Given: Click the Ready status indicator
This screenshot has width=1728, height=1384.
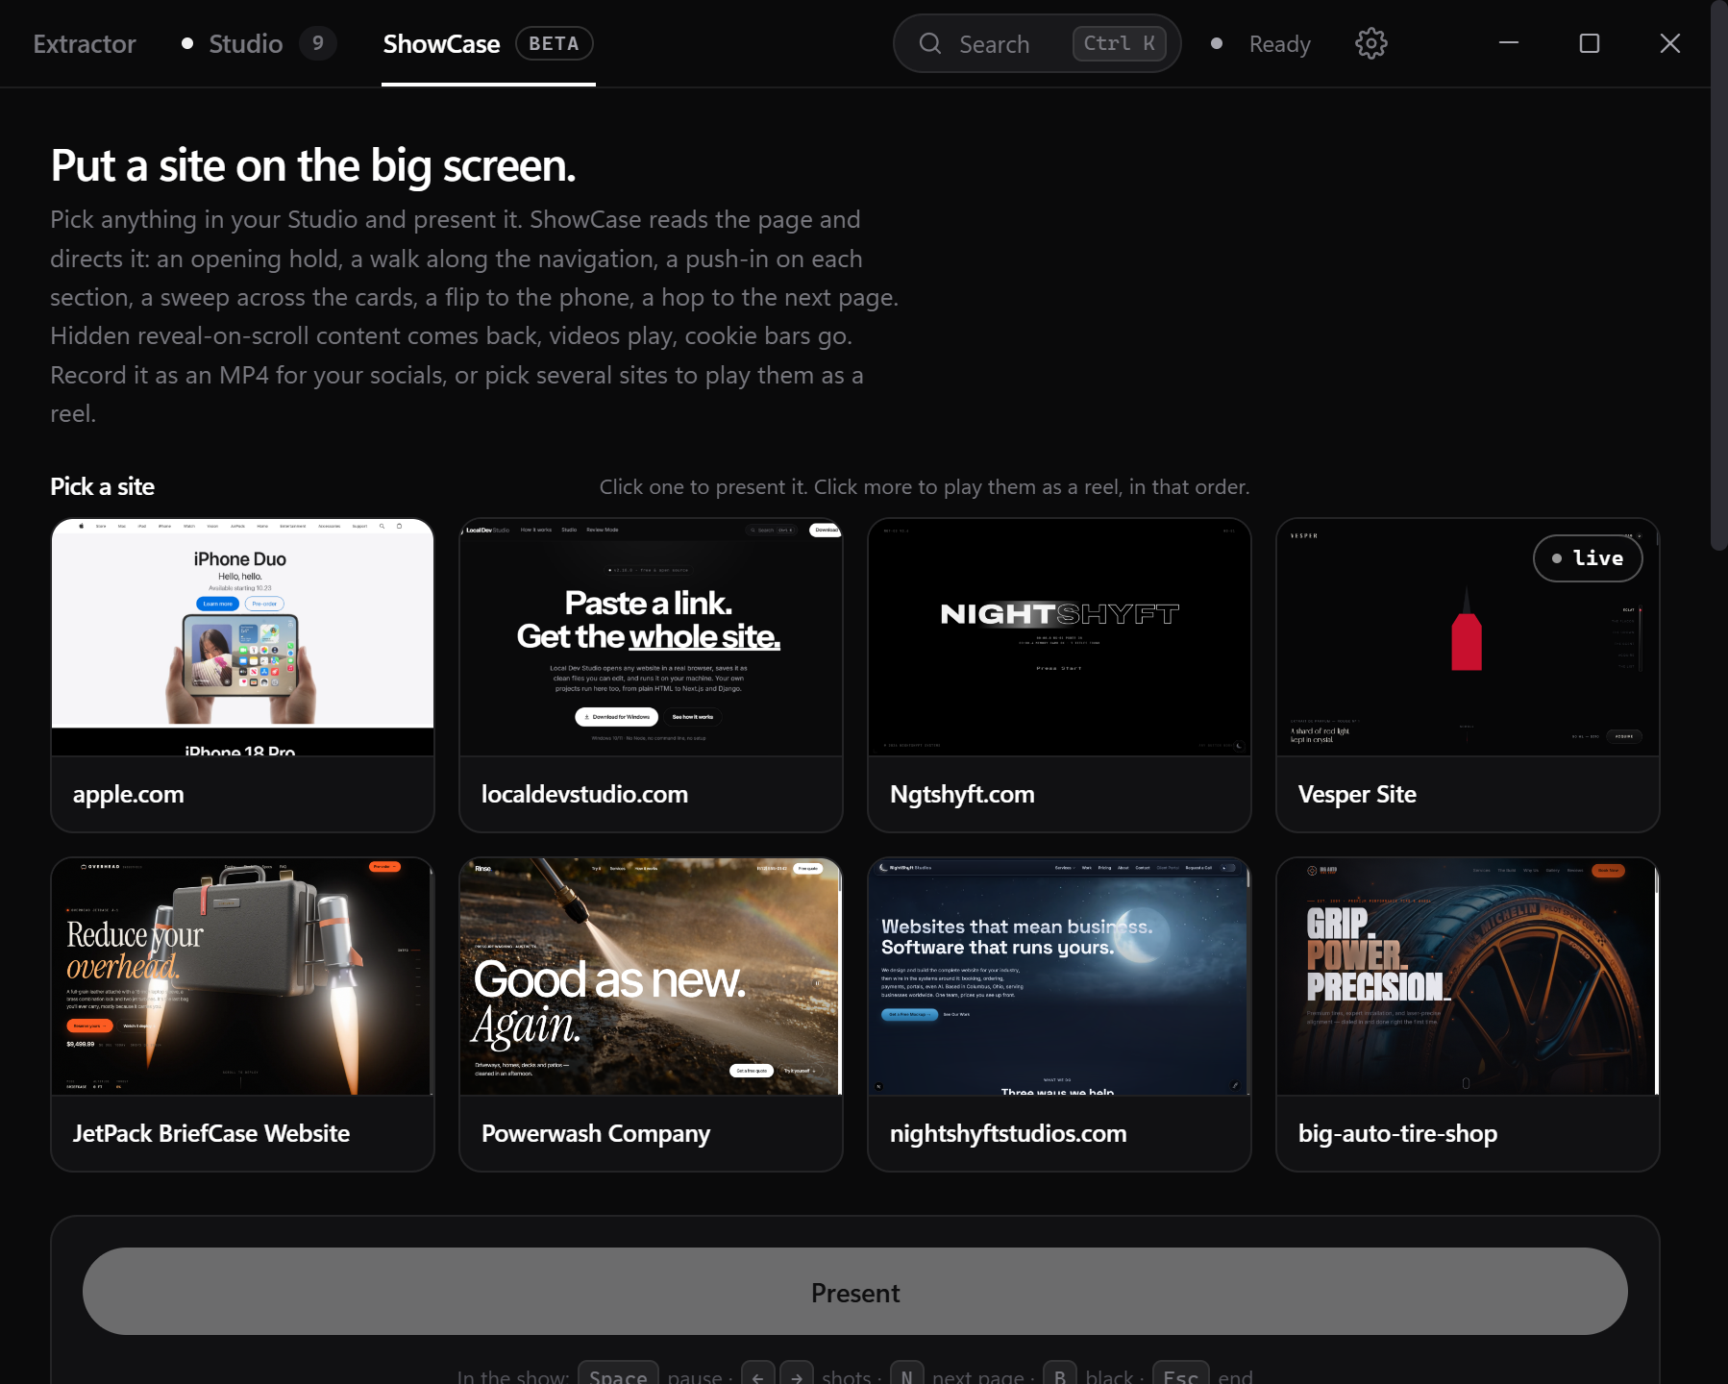Looking at the screenshot, I should point(1261,44).
